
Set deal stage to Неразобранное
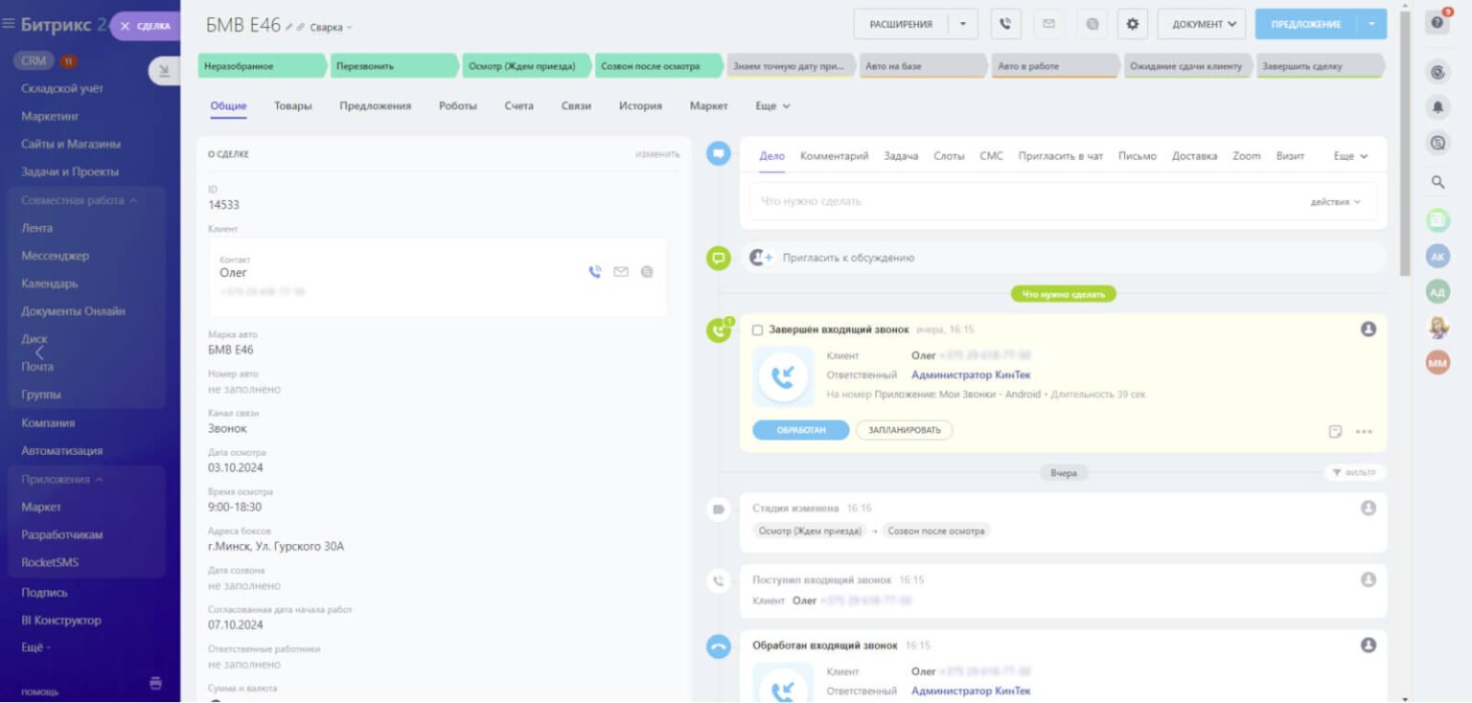pyautogui.click(x=263, y=66)
